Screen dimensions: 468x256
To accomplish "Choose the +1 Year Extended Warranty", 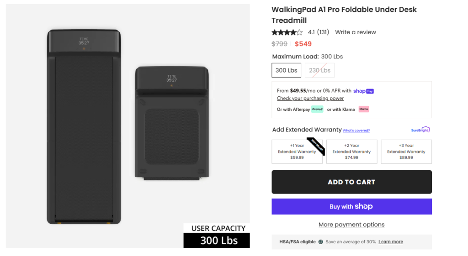I will coord(297,152).
